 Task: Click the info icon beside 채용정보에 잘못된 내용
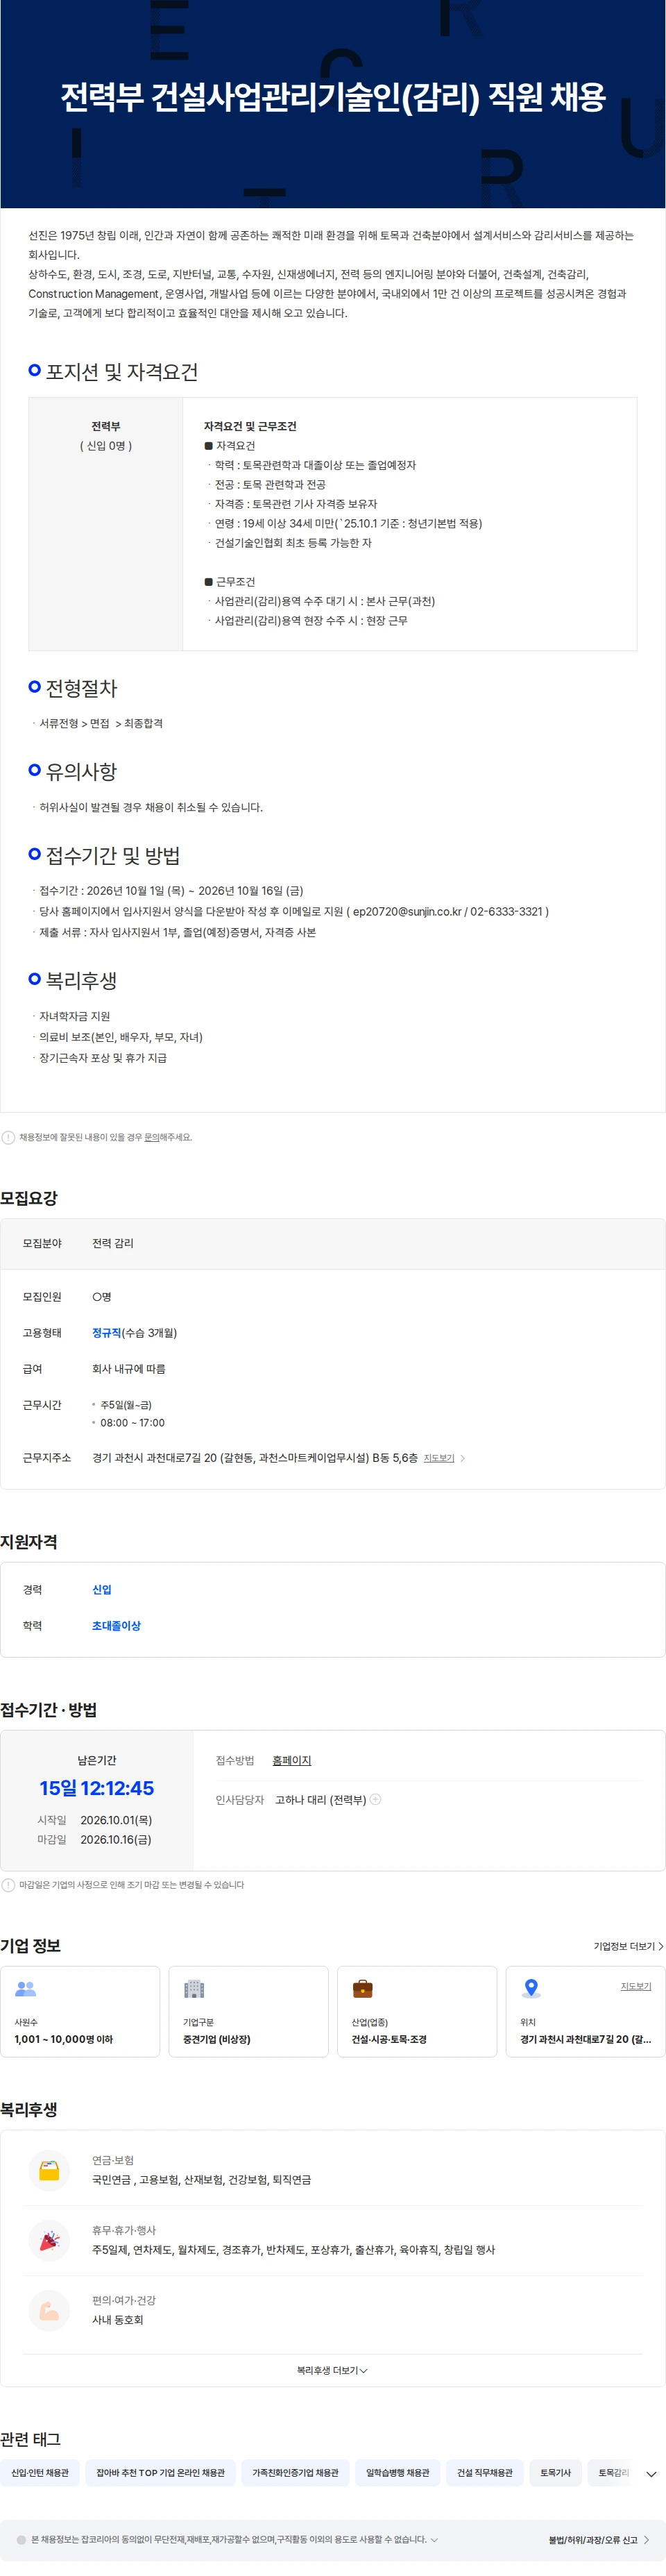tap(8, 1137)
